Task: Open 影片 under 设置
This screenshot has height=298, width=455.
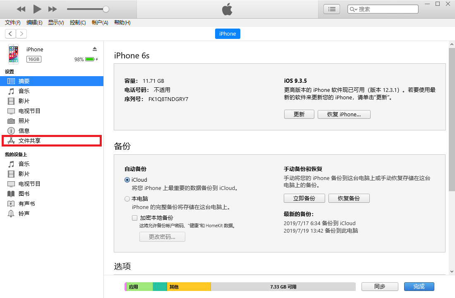Action: click(x=52, y=101)
